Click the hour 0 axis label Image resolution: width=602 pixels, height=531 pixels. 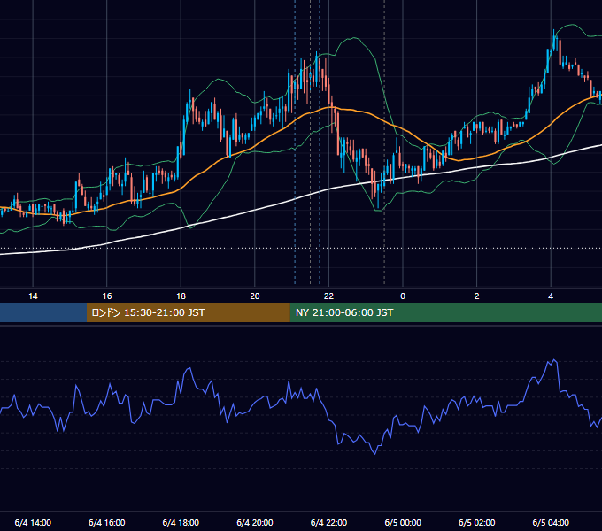click(x=403, y=296)
